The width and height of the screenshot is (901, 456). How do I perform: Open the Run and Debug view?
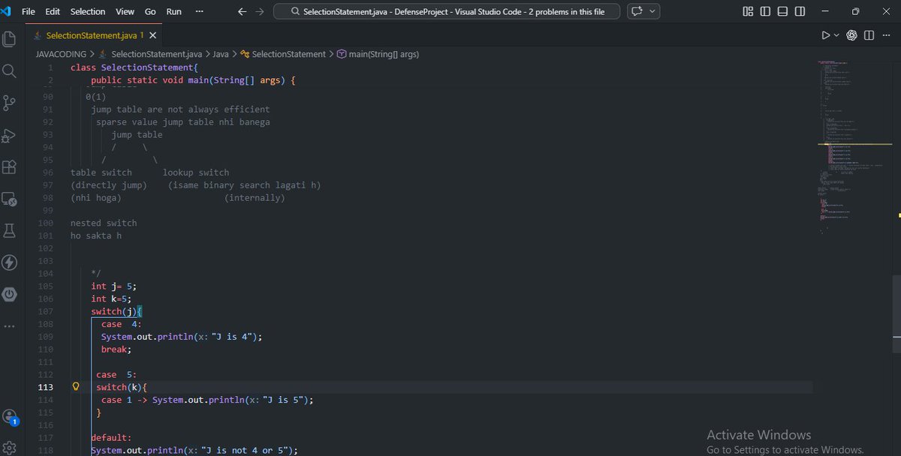(x=10, y=135)
